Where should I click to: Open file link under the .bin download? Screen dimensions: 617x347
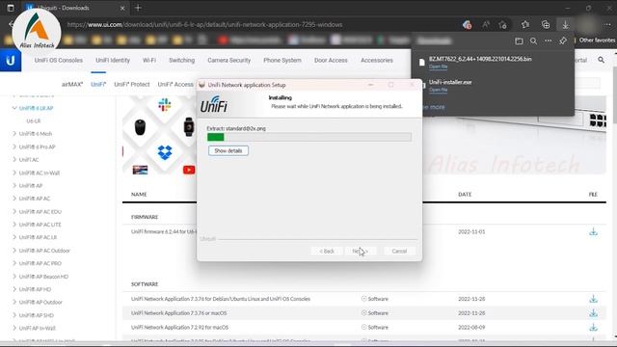(438, 67)
